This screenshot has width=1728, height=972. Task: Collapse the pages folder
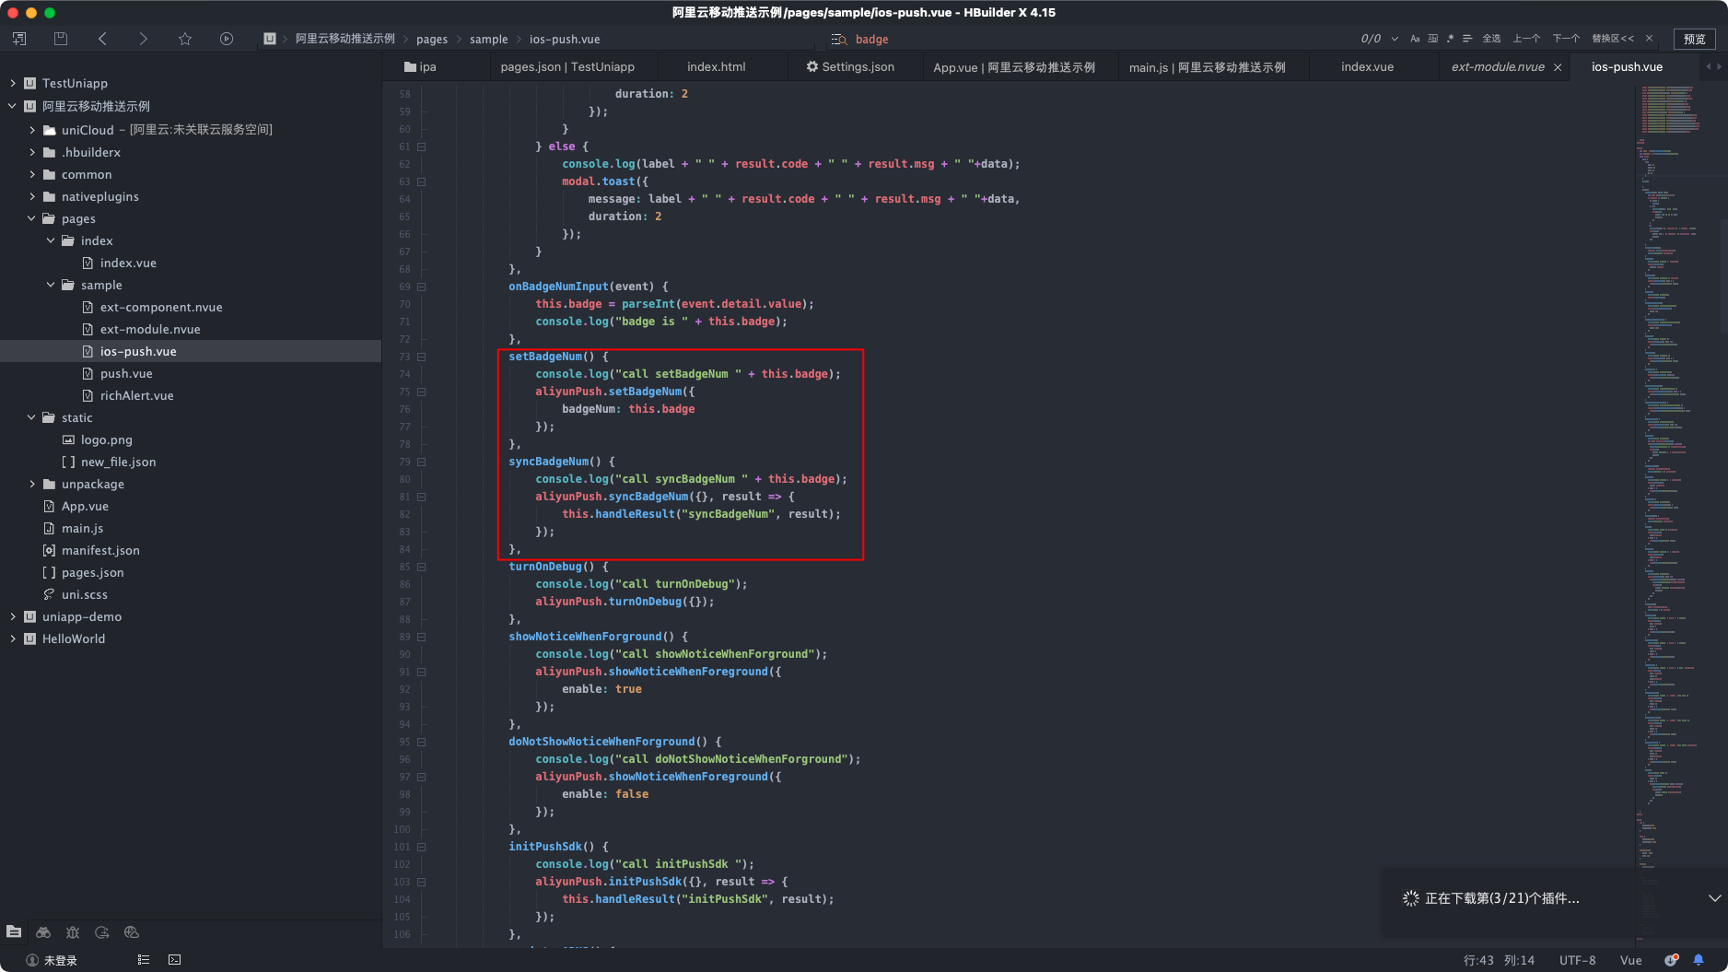point(32,218)
